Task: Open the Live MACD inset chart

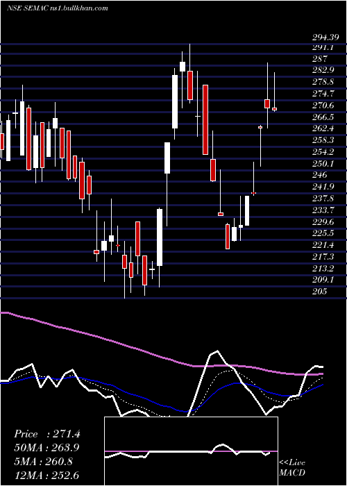Action: (x=191, y=451)
